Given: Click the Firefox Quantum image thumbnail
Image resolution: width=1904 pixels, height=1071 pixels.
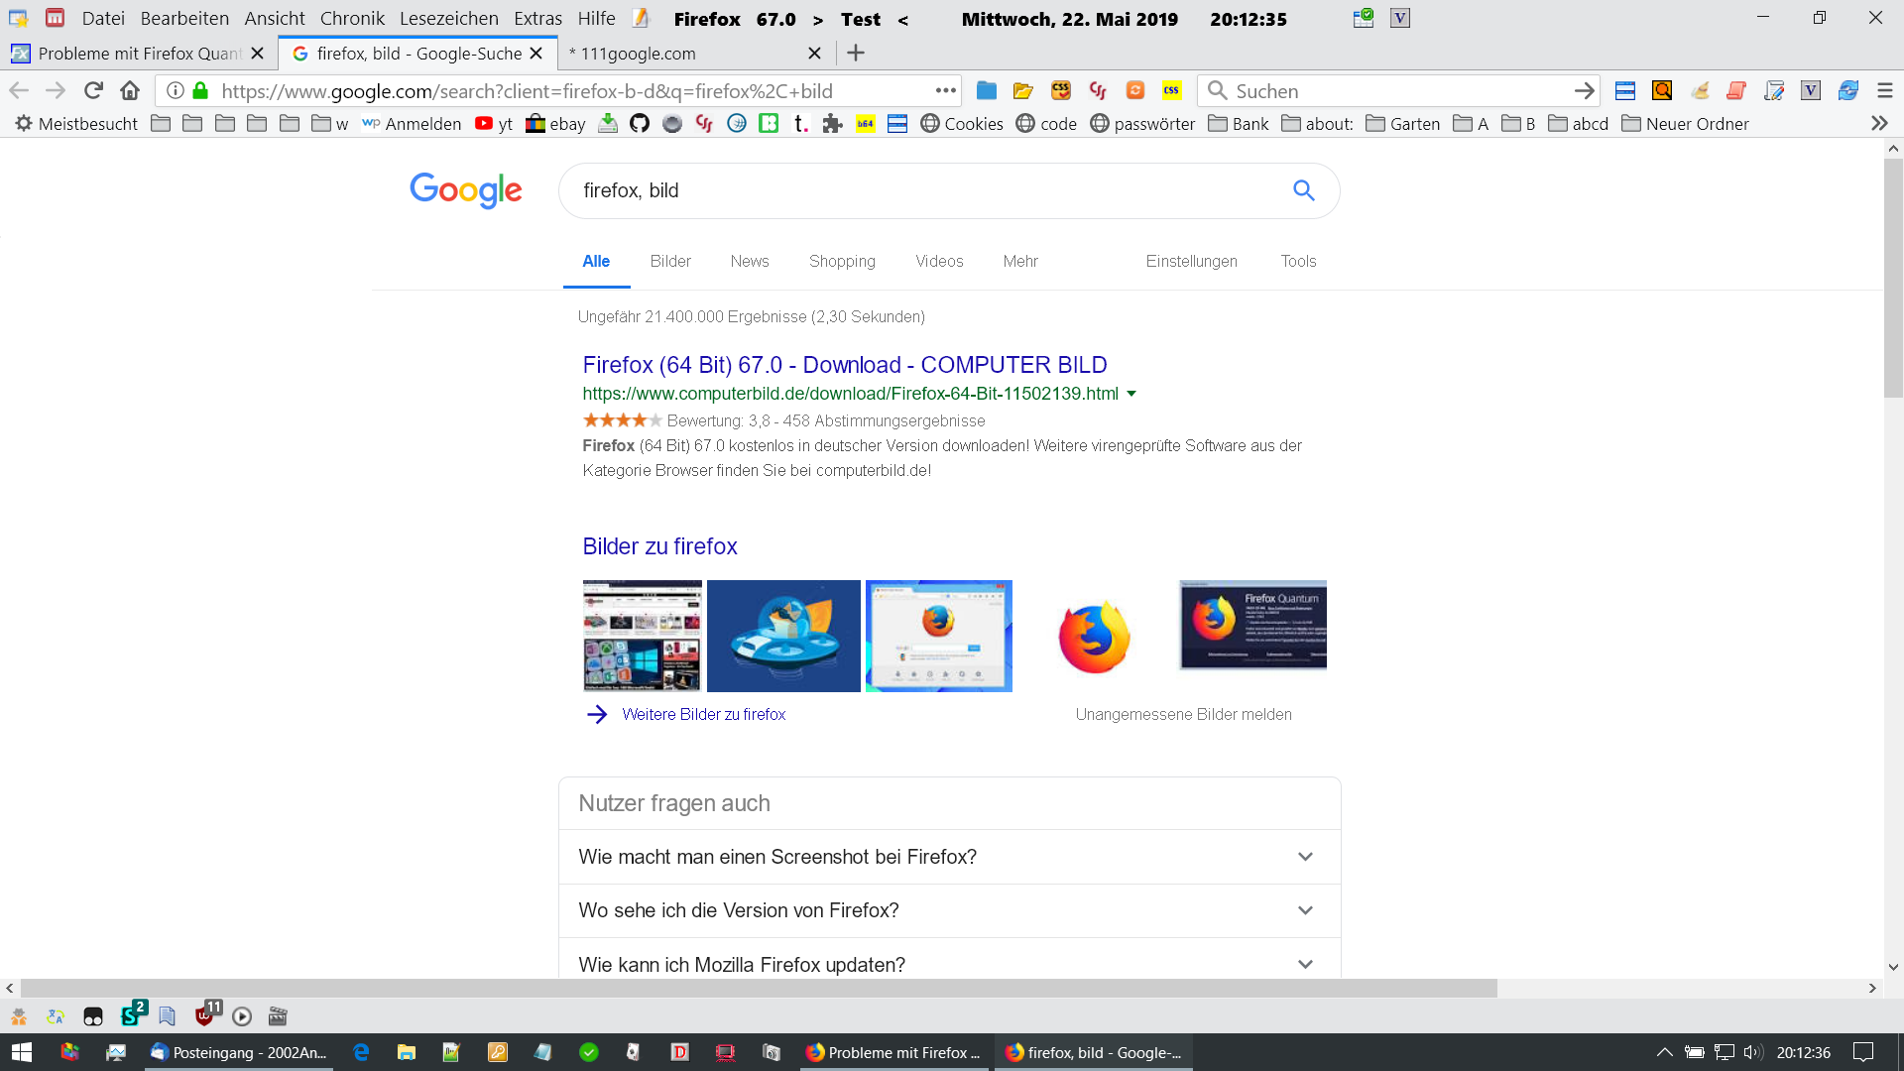Looking at the screenshot, I should tap(1252, 625).
